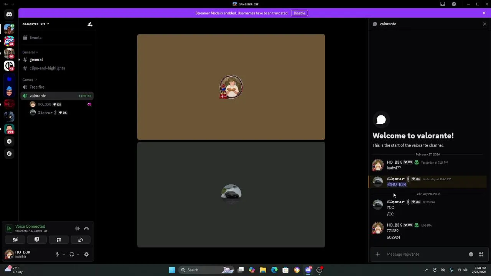Select Zizwar's gray video tile
The image size is (491, 276).
pyautogui.click(x=231, y=195)
